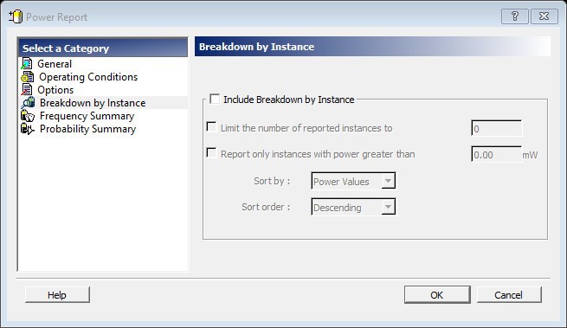Click the Options document icon
Image resolution: width=567 pixels, height=328 pixels.
pos(27,90)
